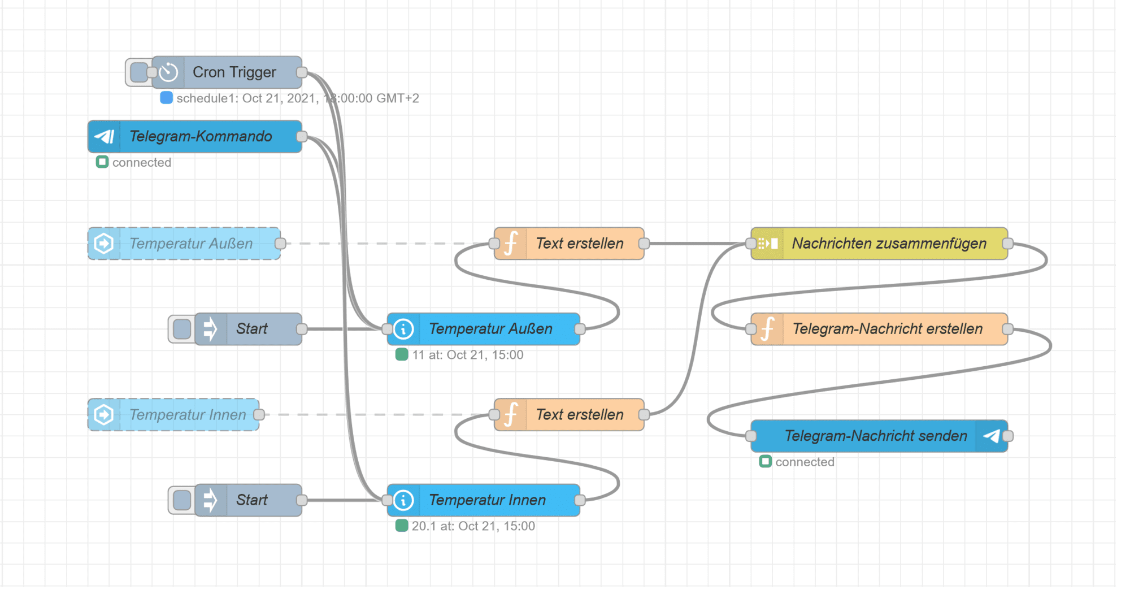The width and height of the screenshot is (1130, 594).
Task: Select the upper Start node label
Action: tap(252, 329)
